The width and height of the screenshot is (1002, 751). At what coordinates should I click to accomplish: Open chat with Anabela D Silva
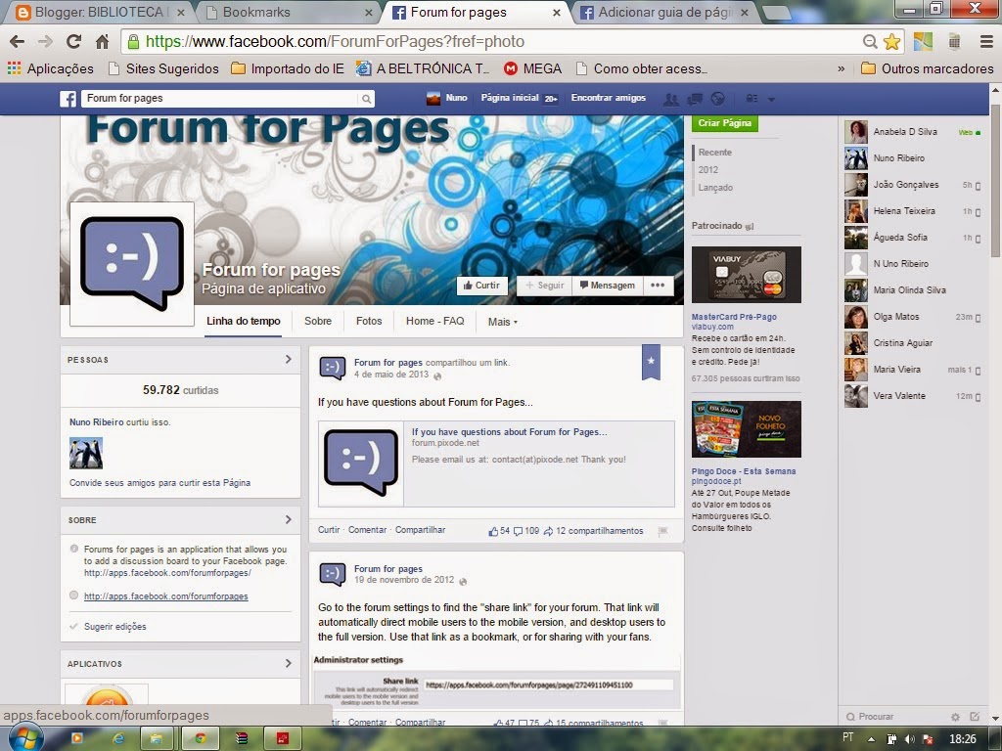(x=913, y=132)
